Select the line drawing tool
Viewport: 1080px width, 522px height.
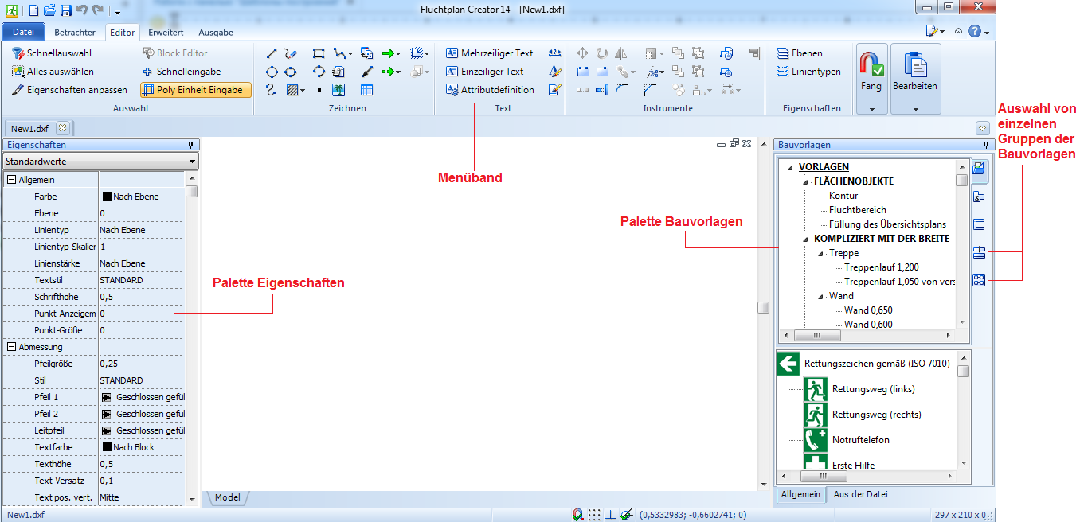[x=272, y=53]
